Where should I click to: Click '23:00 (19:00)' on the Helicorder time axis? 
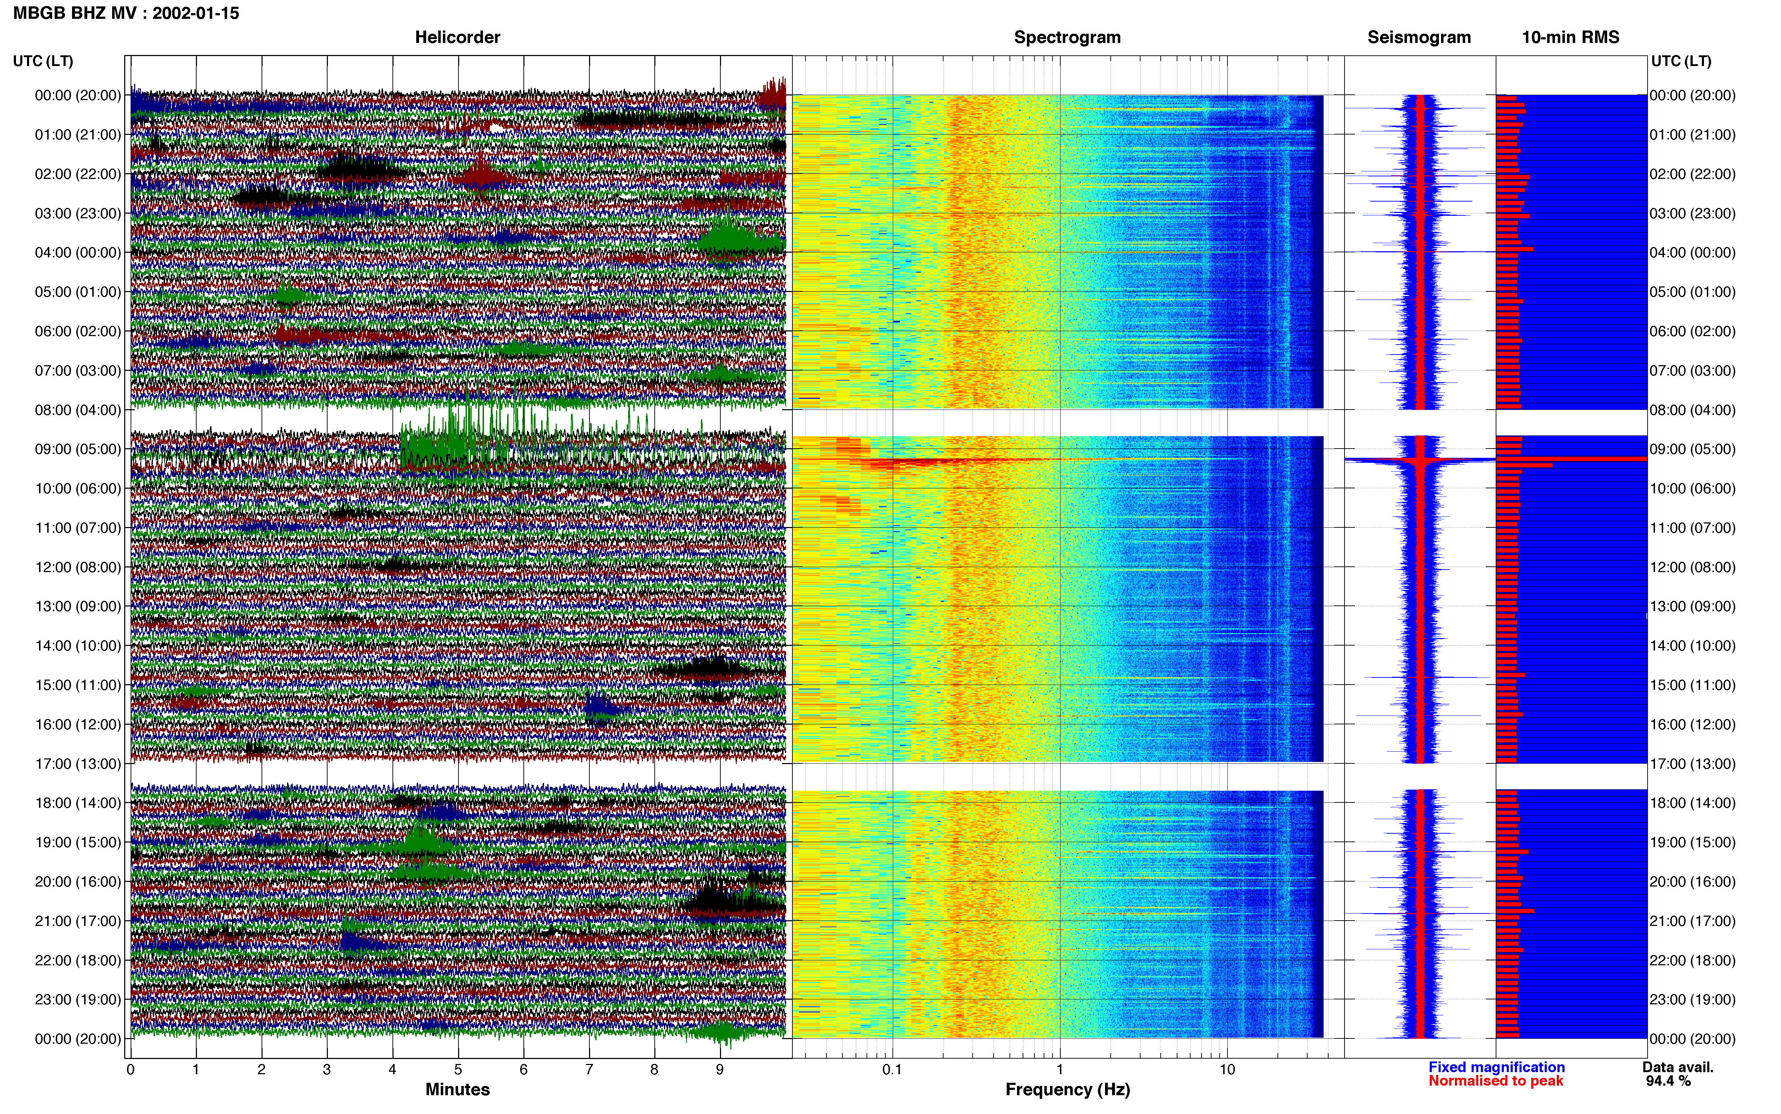pos(78,999)
